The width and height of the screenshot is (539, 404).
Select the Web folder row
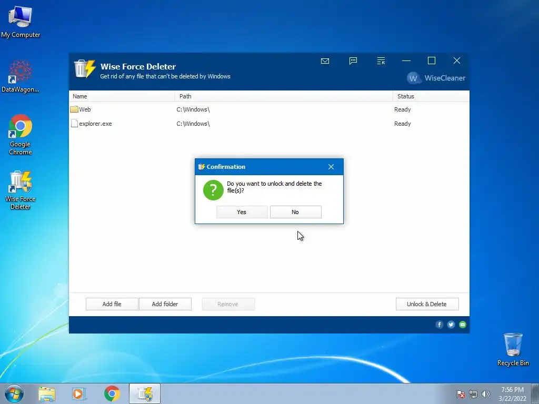[269, 109]
